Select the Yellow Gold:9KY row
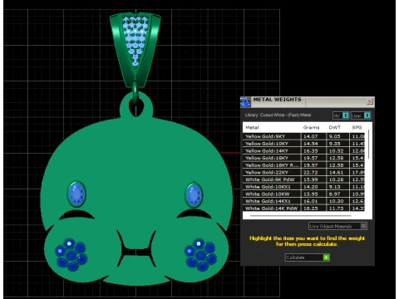 pos(304,136)
